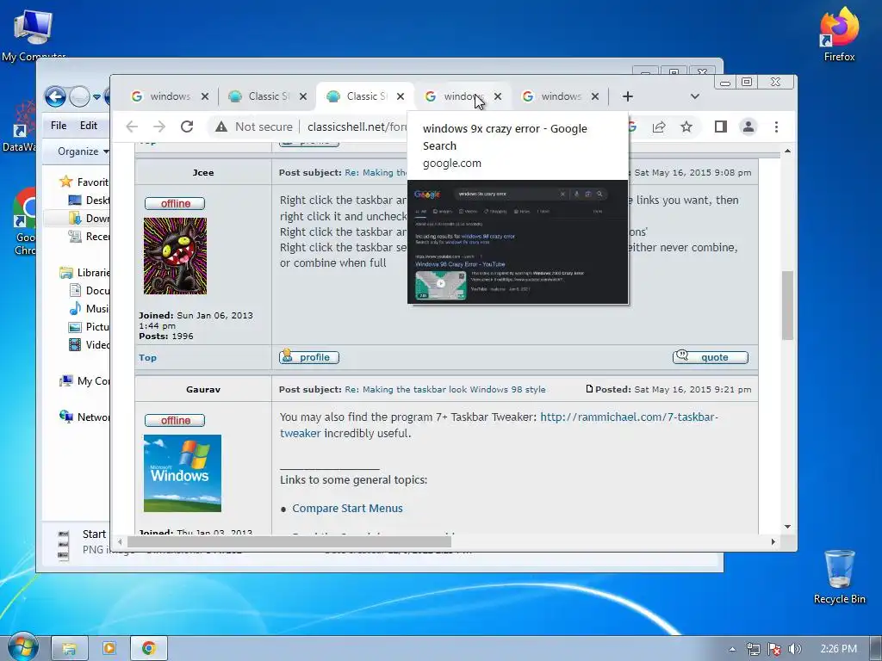
Task: Close the active Classic Shell tab
Action: pos(400,96)
